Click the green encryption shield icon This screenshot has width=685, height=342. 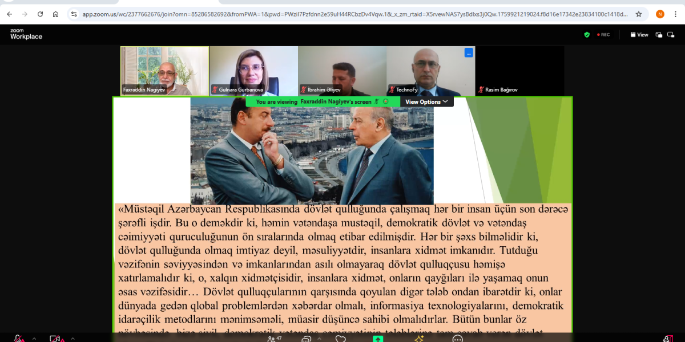point(587,35)
